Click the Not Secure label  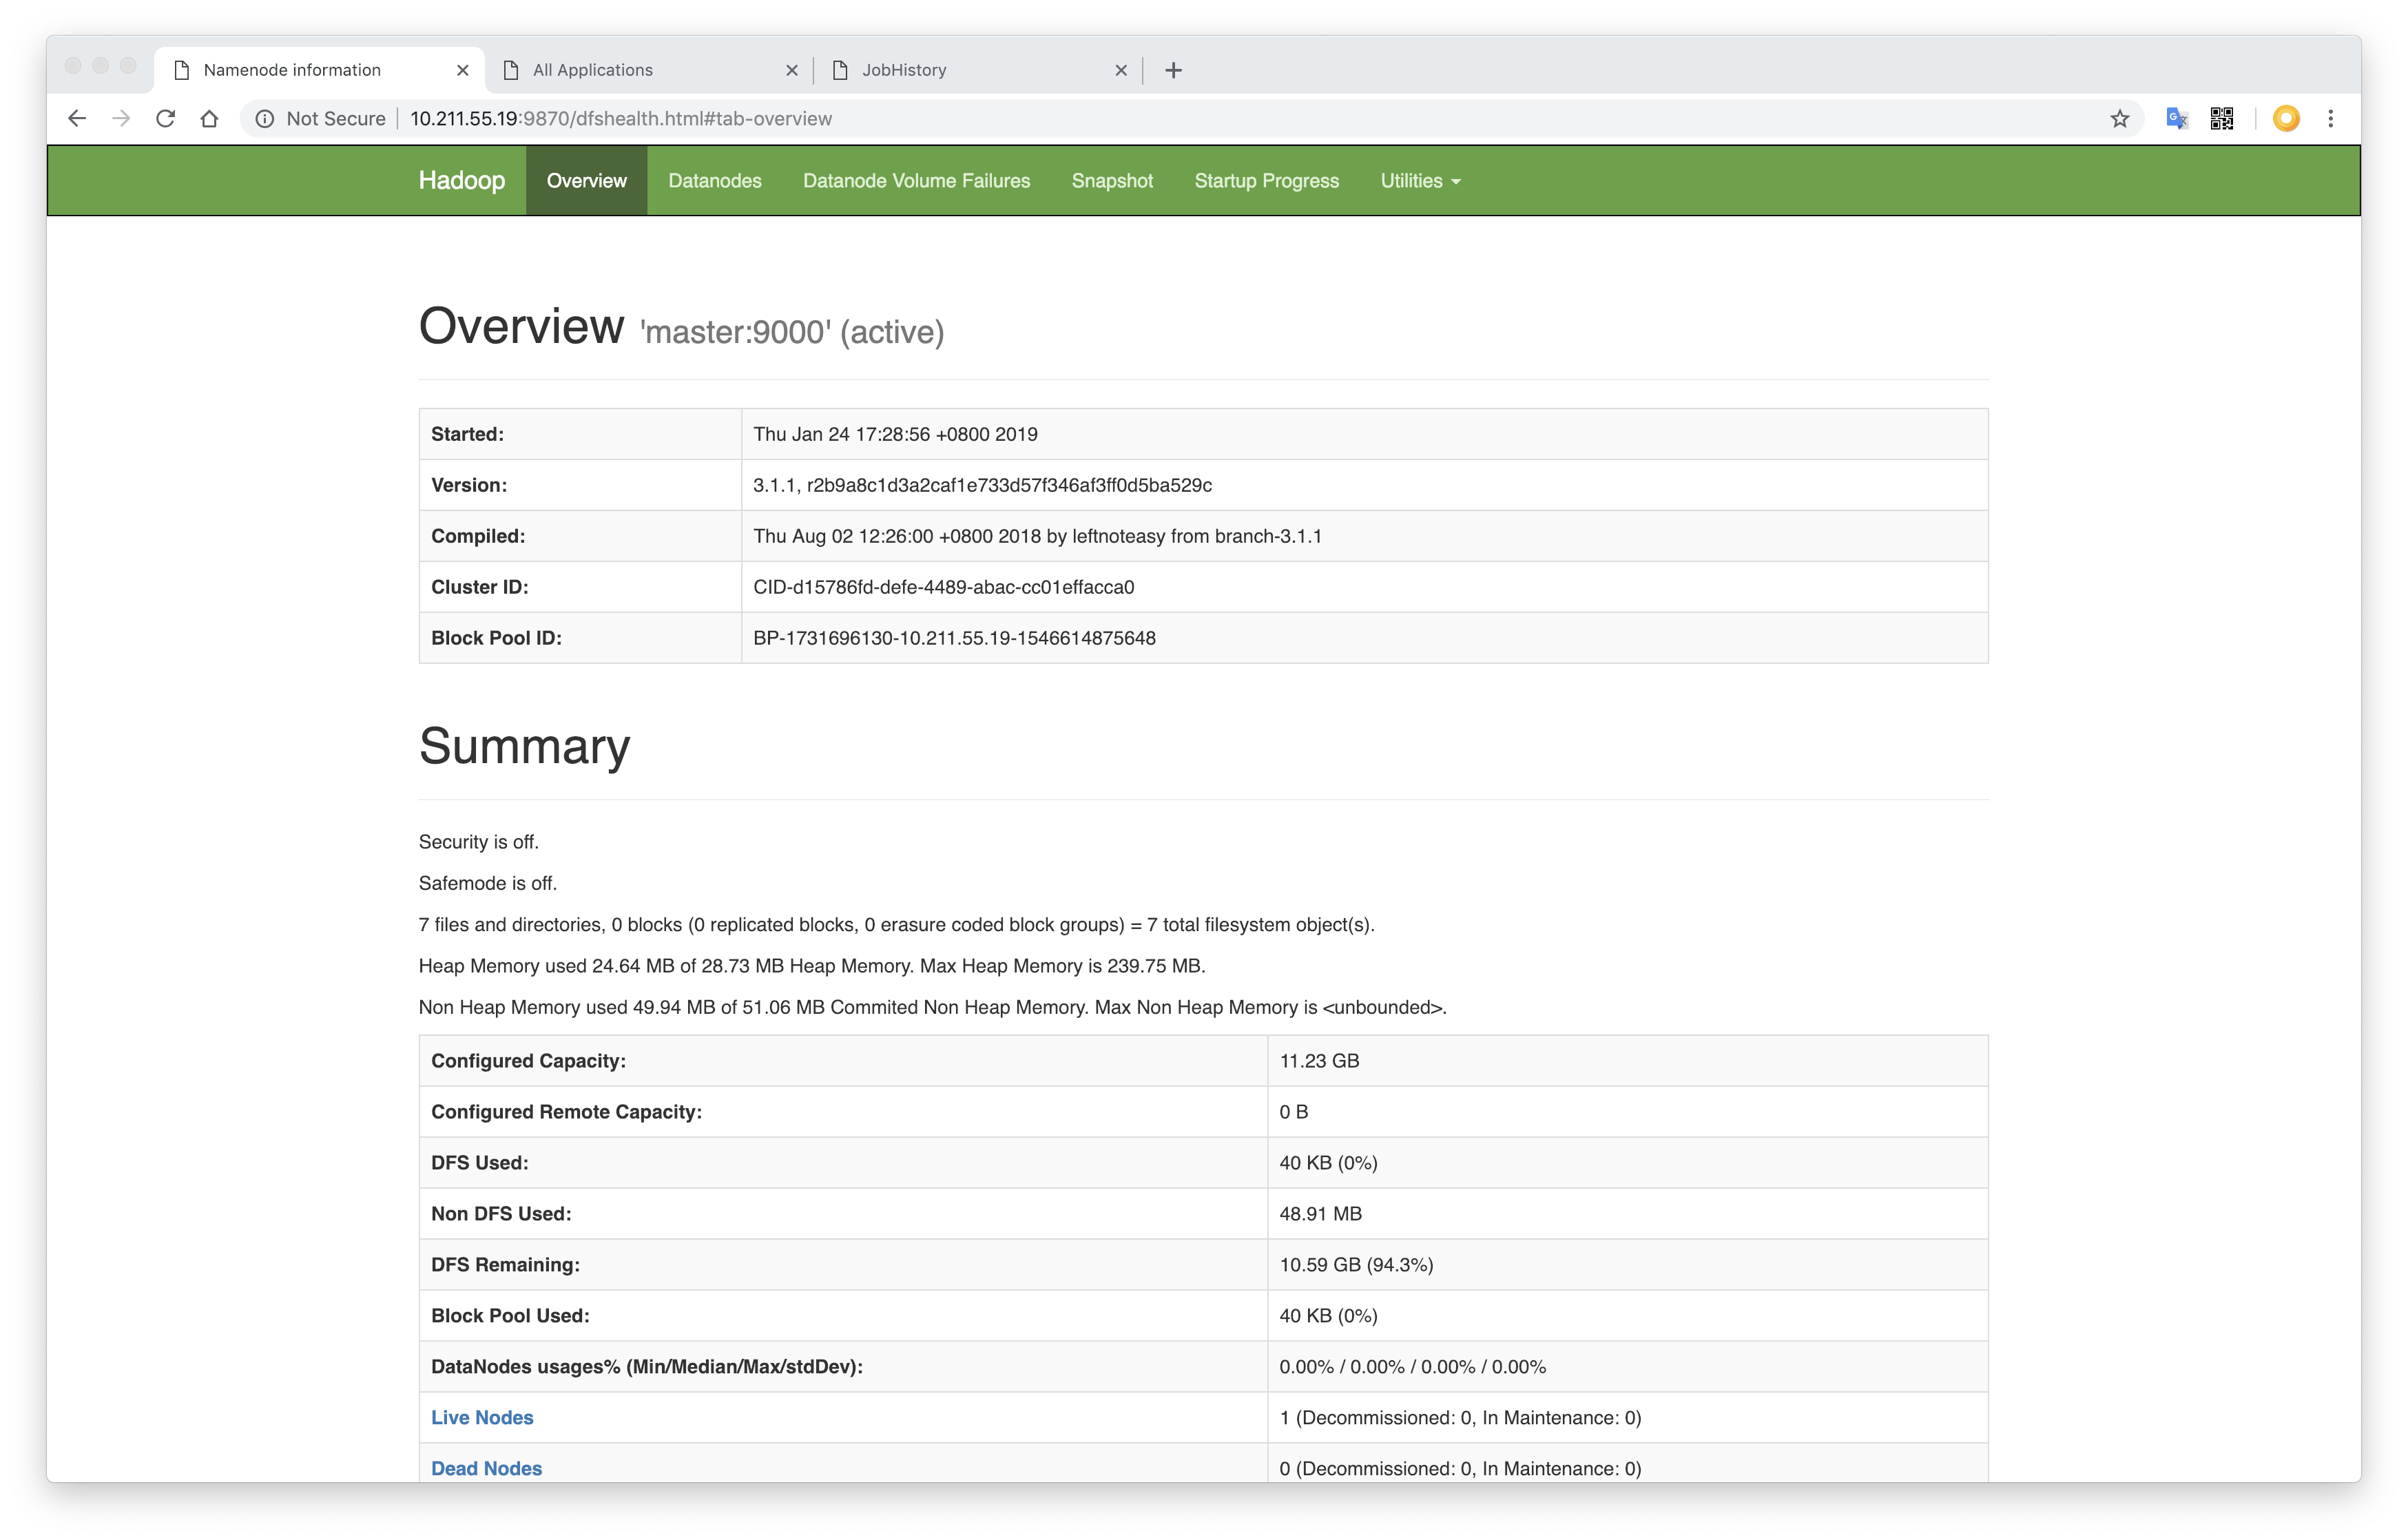336,119
